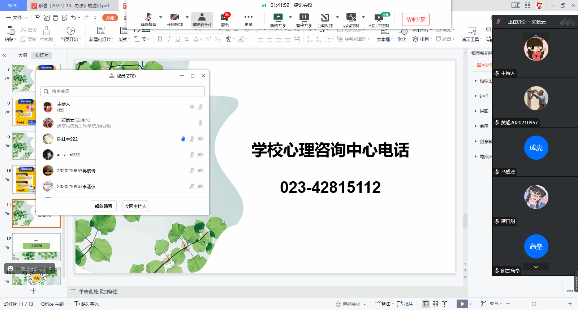
Task: Open the interactive annotation tool
Action: pos(325,17)
